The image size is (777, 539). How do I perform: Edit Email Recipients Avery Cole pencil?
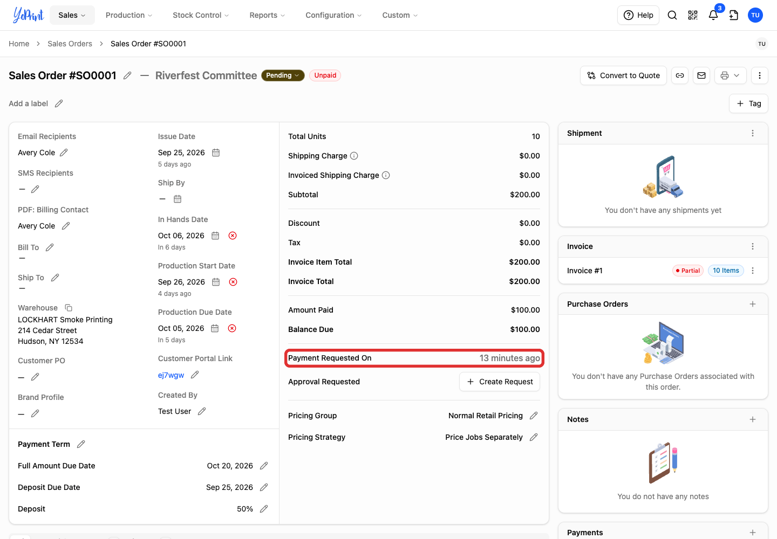pos(64,153)
